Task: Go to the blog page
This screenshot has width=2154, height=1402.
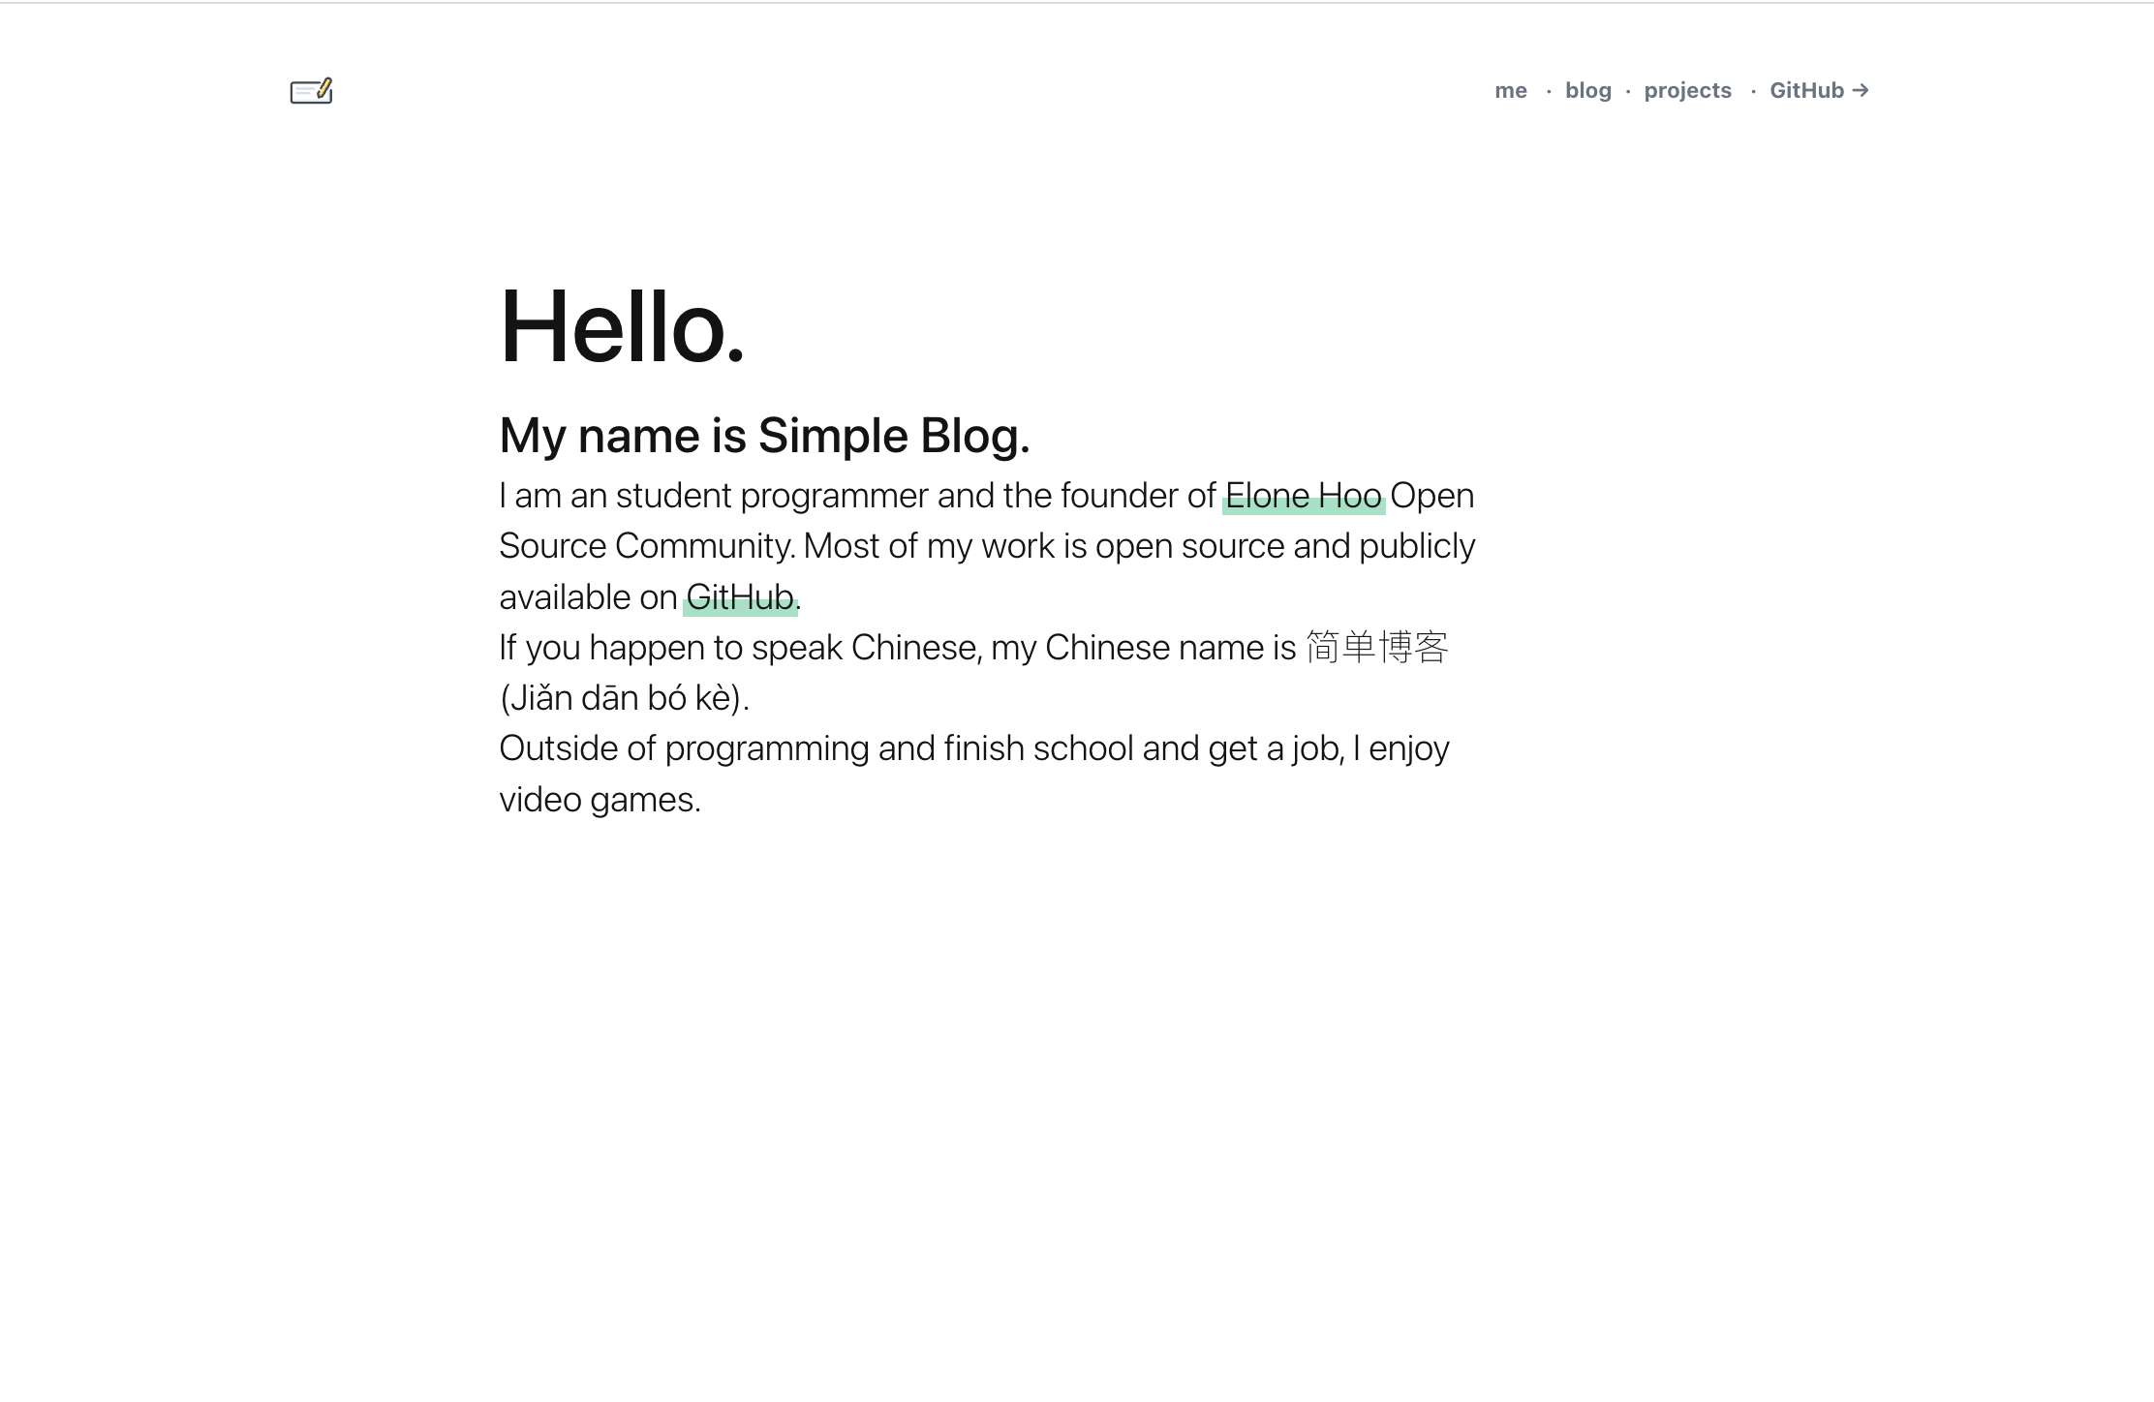Action: pos(1587,91)
